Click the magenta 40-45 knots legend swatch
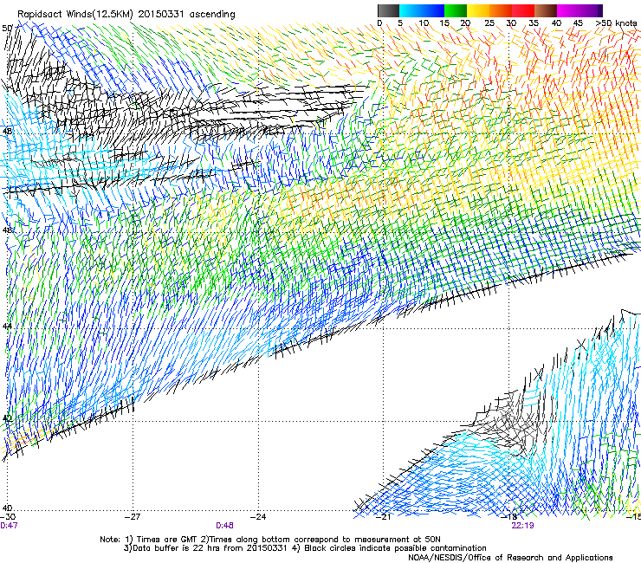Screen dimensions: 641x563 [x=568, y=10]
